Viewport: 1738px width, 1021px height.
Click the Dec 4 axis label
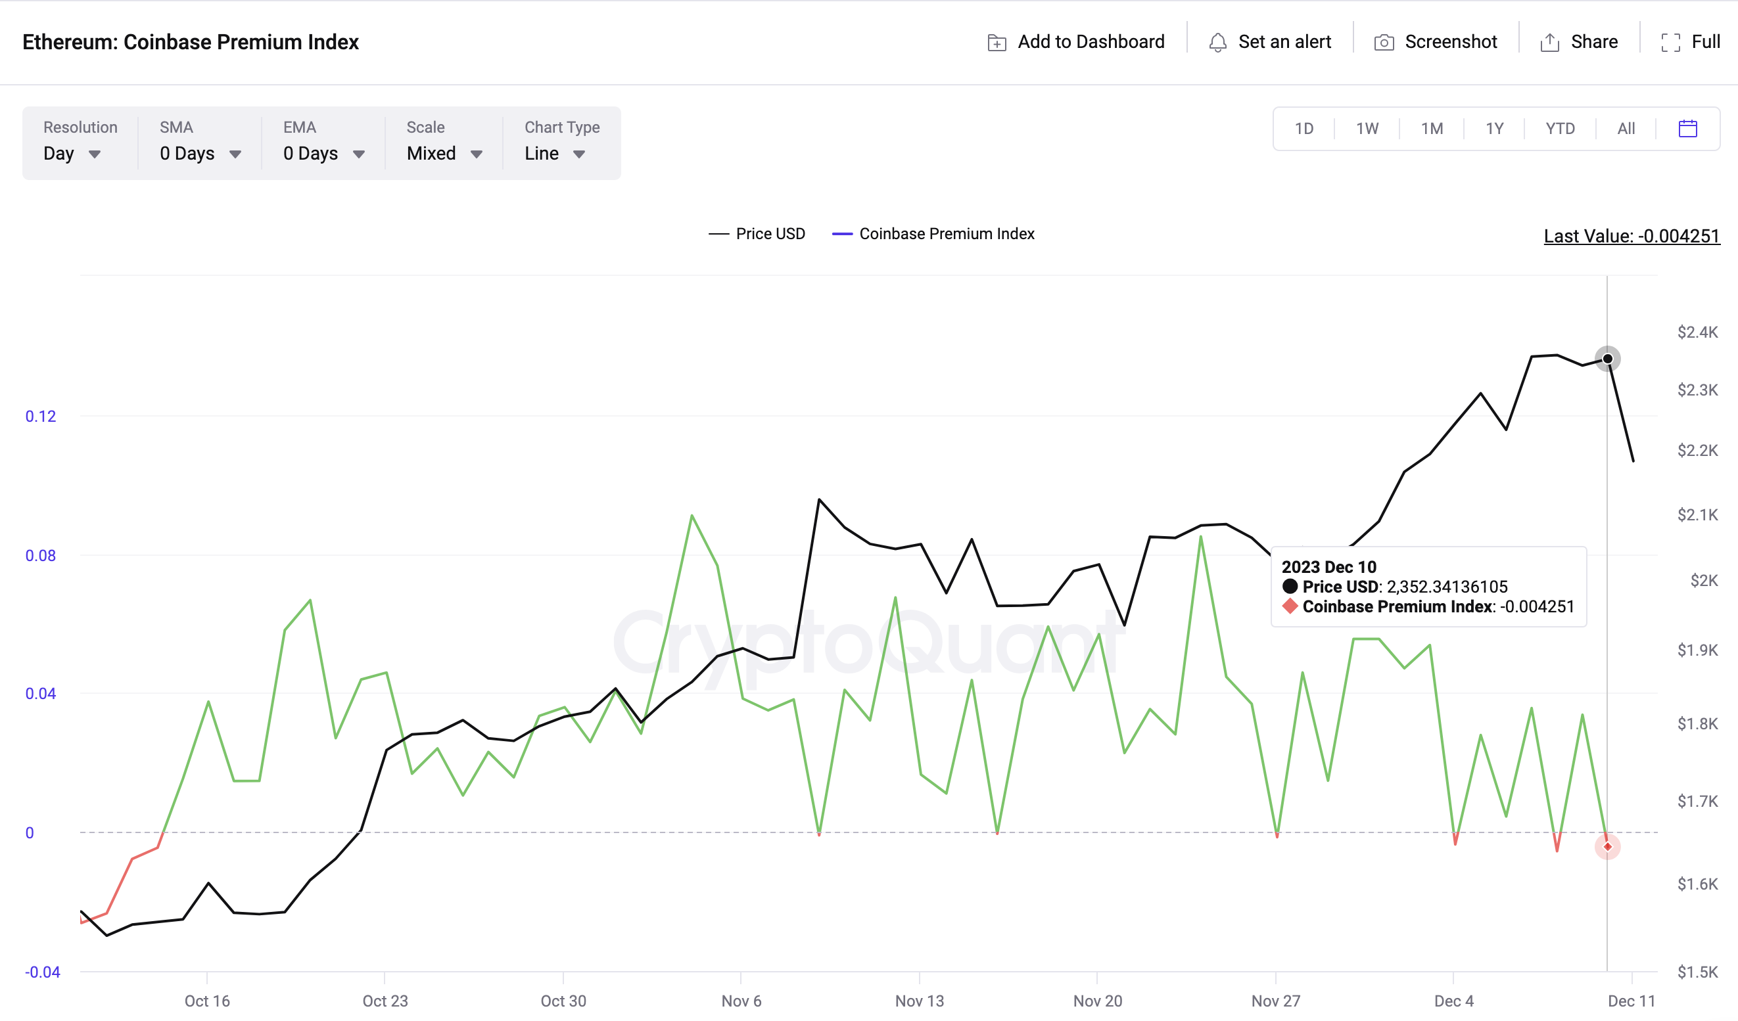click(1454, 1001)
